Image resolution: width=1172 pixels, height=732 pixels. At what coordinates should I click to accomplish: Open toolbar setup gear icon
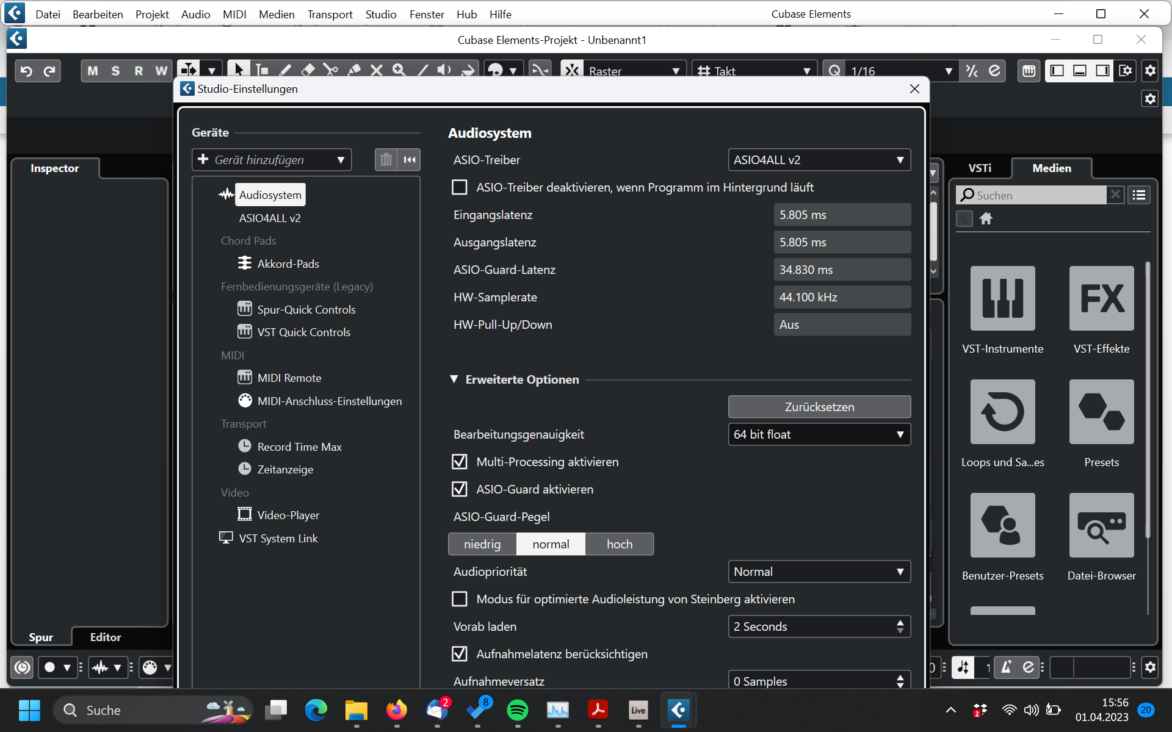click(1150, 71)
